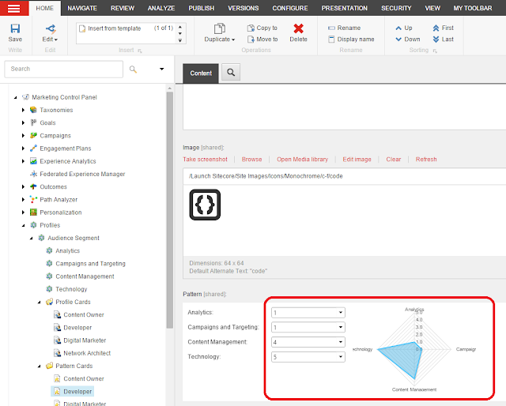506x406 pixels.
Task: Click the search magnifier in tree pane
Action: pyautogui.click(x=133, y=69)
